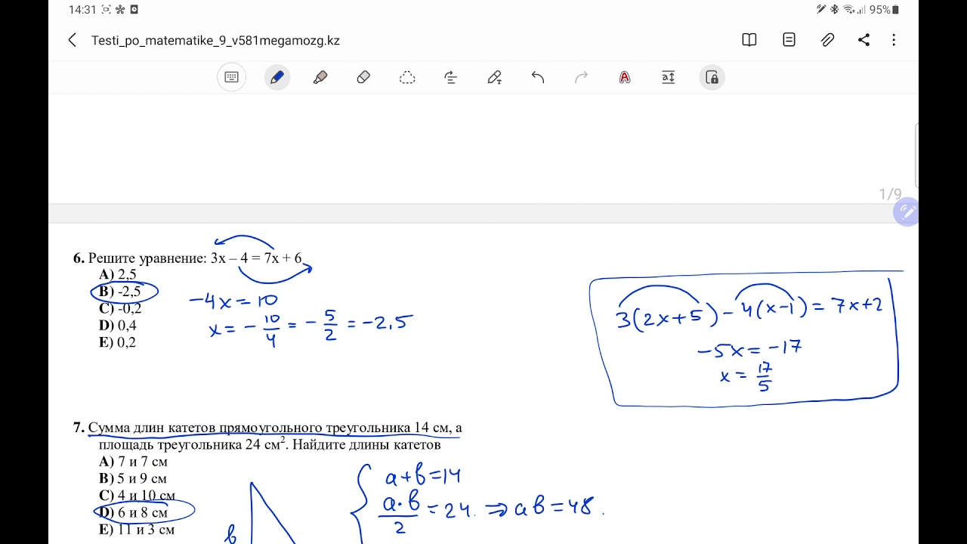967x544 pixels.
Task: Go back using the left chevron
Action: pyautogui.click(x=72, y=40)
